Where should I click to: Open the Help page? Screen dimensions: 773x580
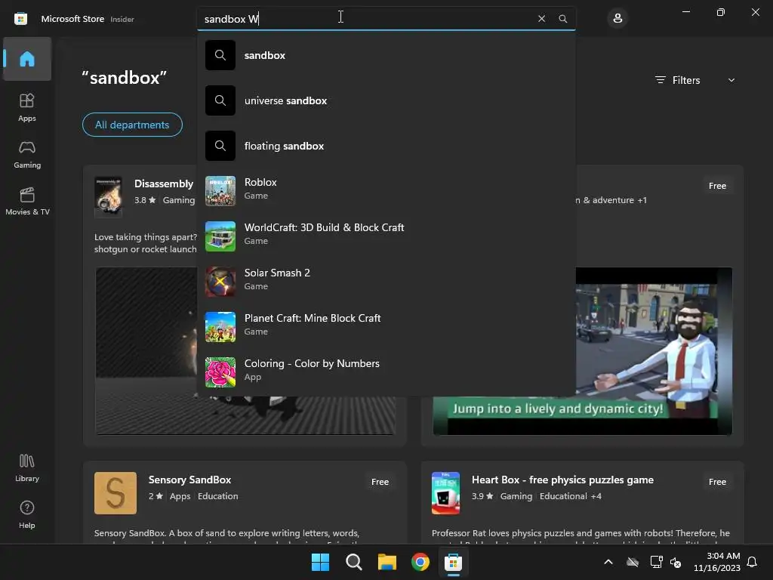[x=27, y=514]
